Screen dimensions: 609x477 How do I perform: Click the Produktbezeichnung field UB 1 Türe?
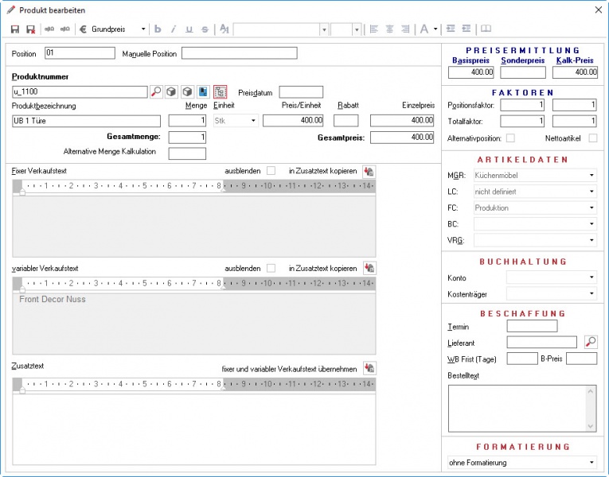pos(86,121)
